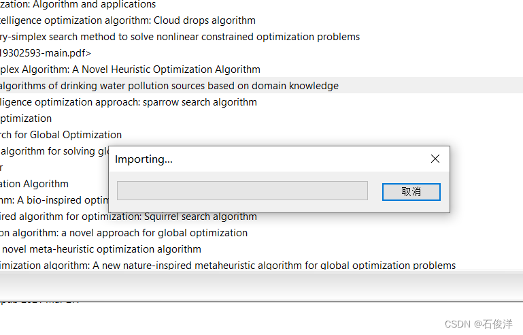Select the novel approach for global optimization entry

124,233
